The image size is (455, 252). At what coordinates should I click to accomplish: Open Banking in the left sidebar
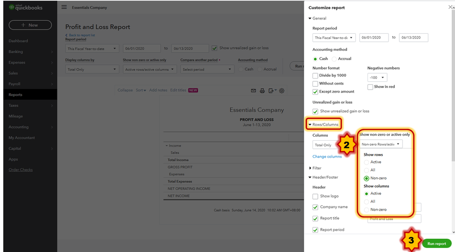coord(15,52)
